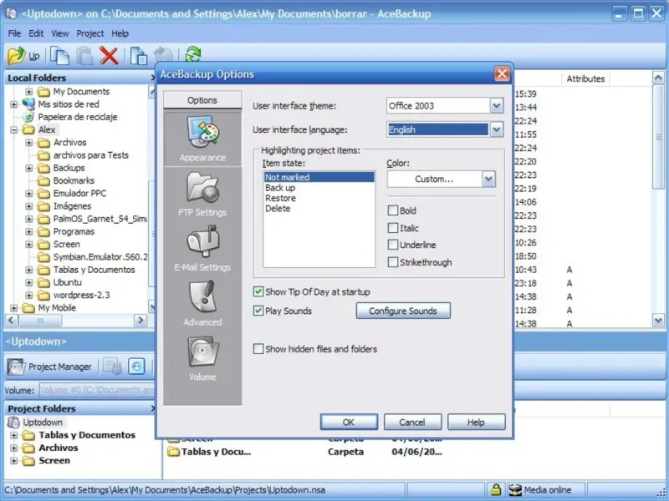Select Back up in Item state list
This screenshot has height=501, width=669.
[319, 188]
